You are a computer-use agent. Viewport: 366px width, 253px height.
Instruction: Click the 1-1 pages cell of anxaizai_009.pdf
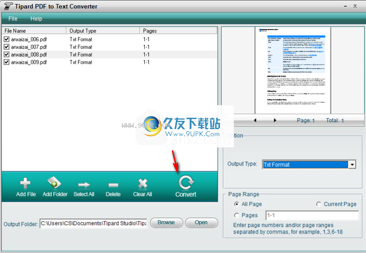(146, 62)
